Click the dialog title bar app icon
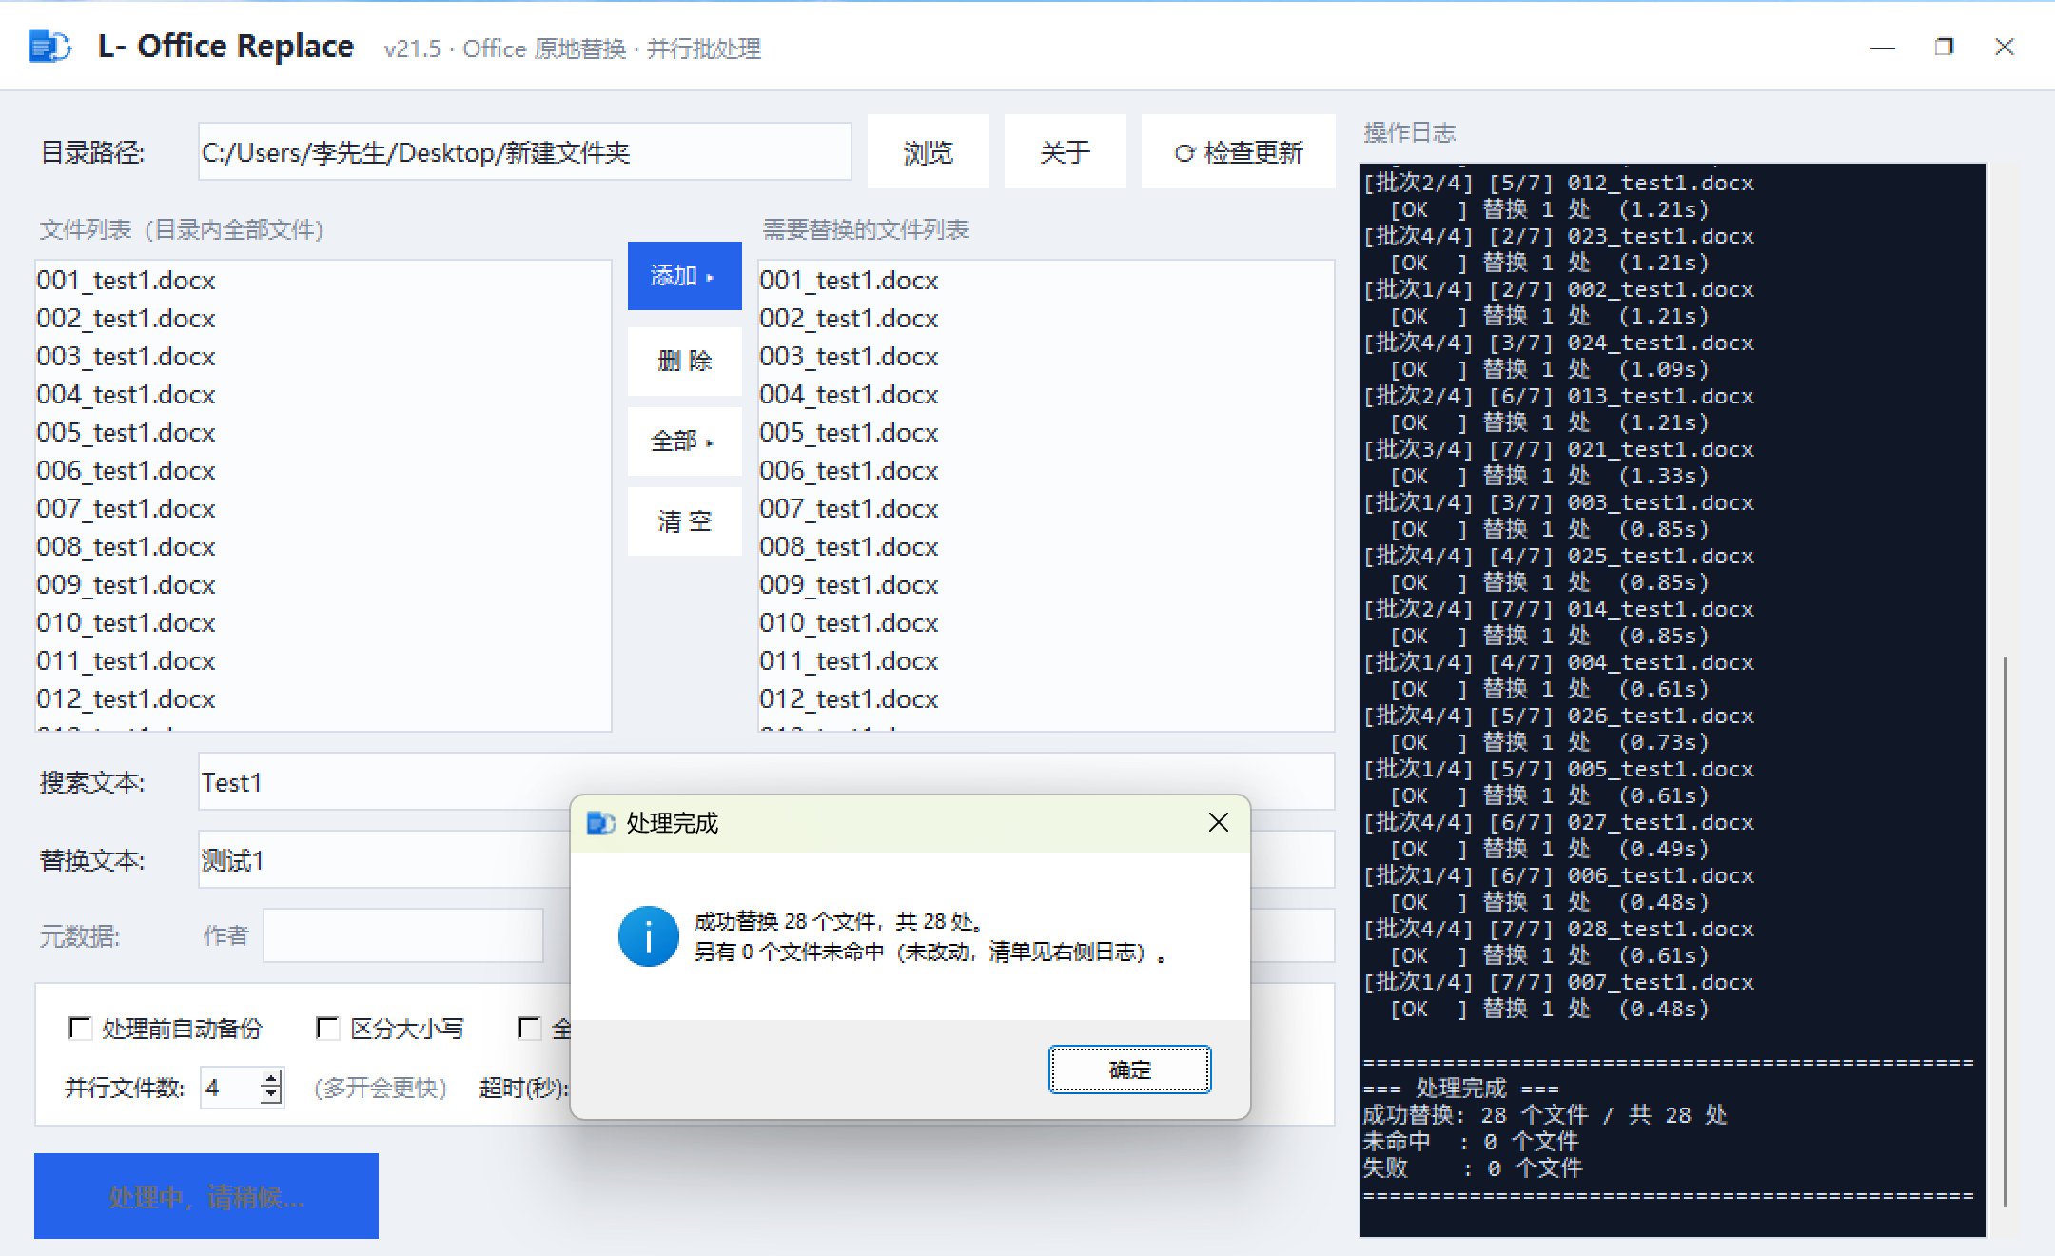Screen dimensions: 2055x1256 point(601,823)
